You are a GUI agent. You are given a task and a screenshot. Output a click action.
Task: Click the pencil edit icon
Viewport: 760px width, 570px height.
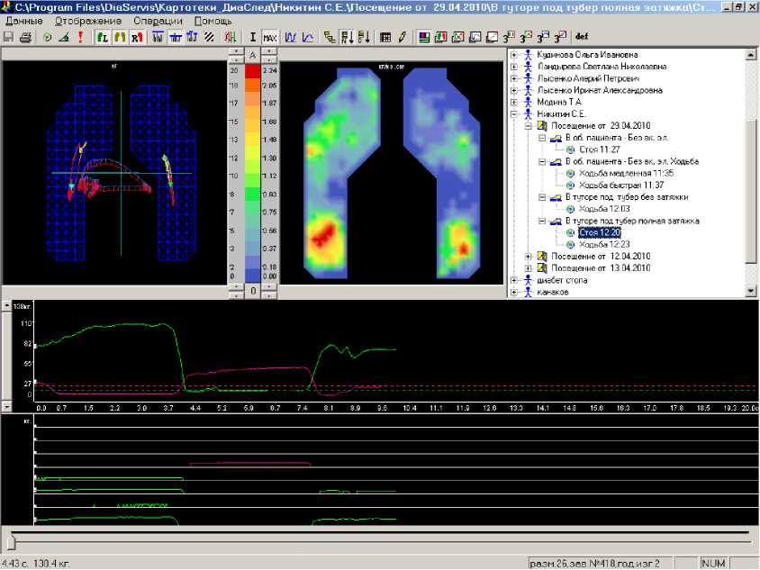(x=402, y=38)
